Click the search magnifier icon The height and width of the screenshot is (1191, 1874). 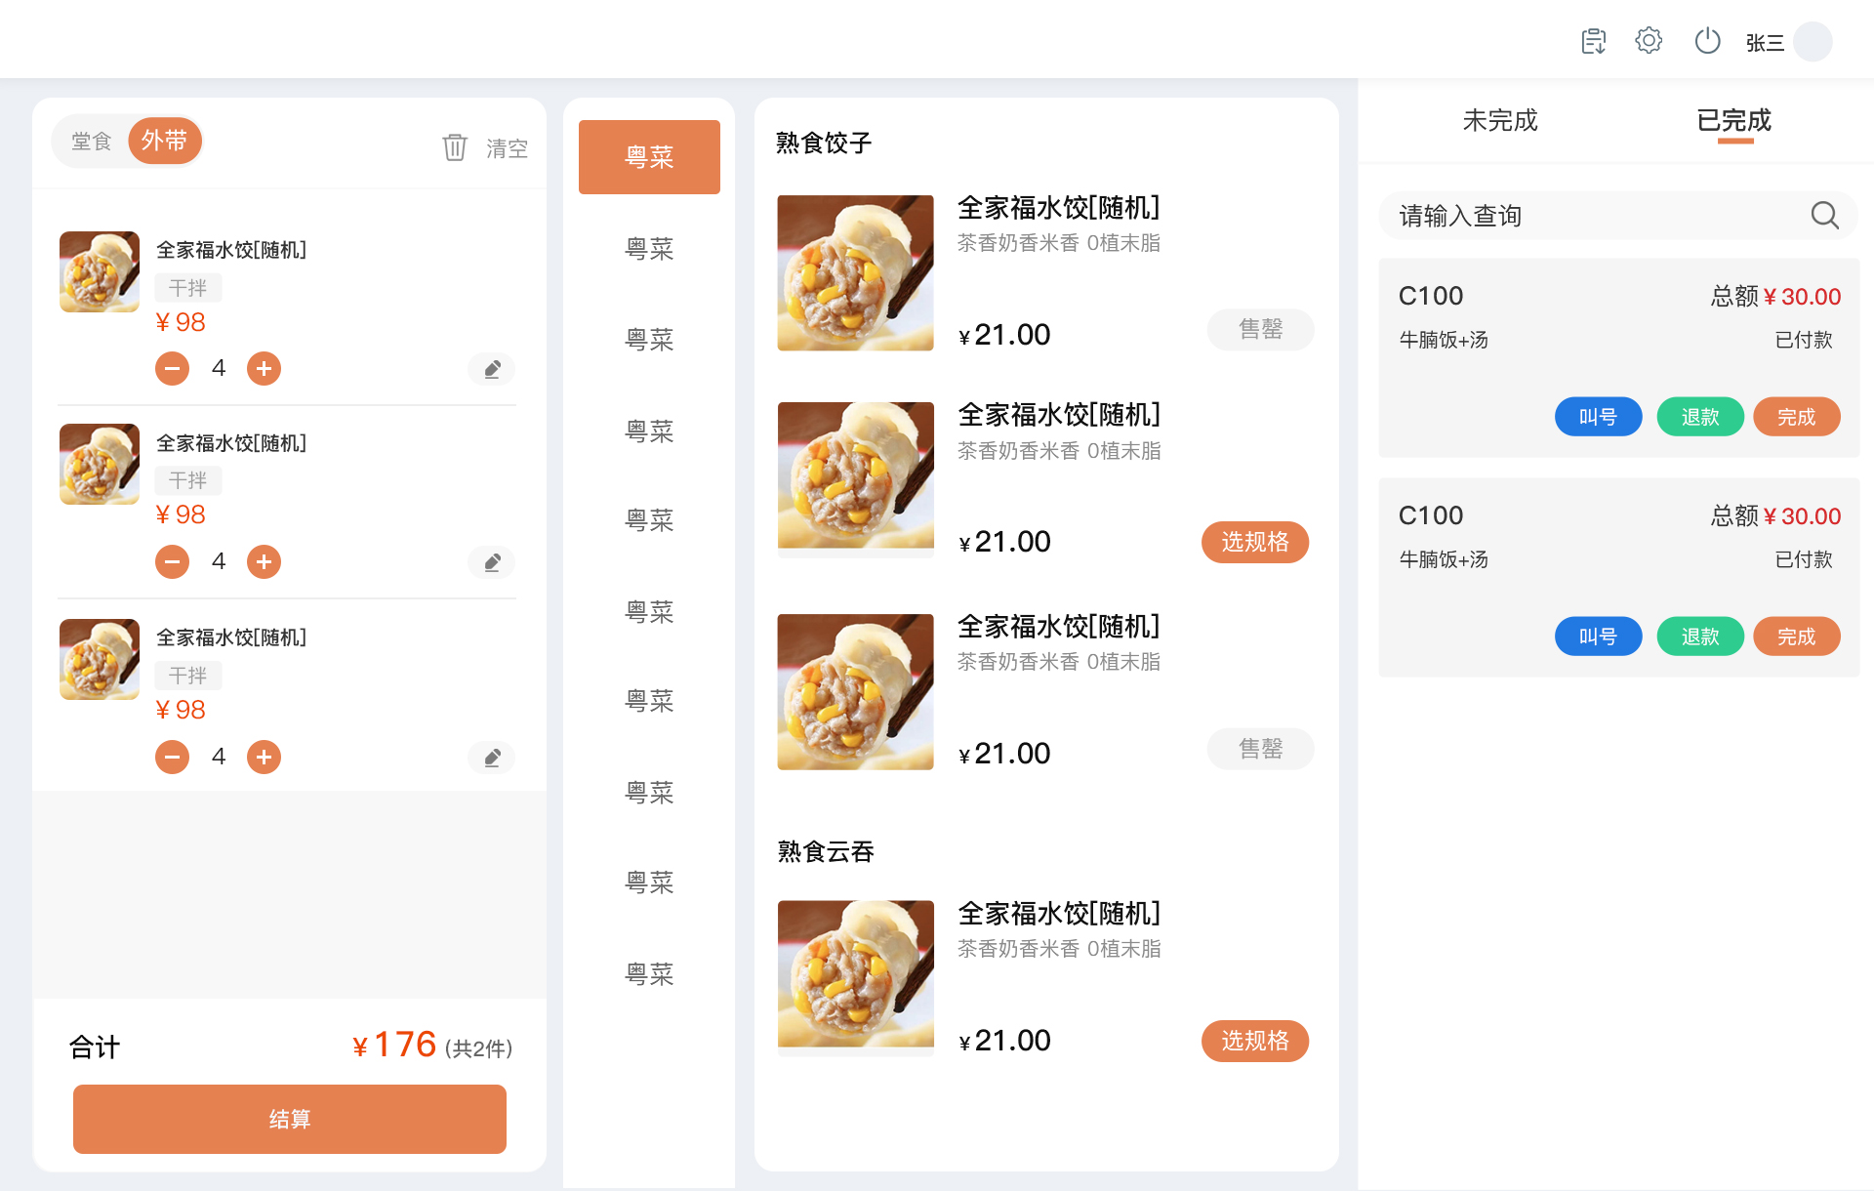[1824, 215]
